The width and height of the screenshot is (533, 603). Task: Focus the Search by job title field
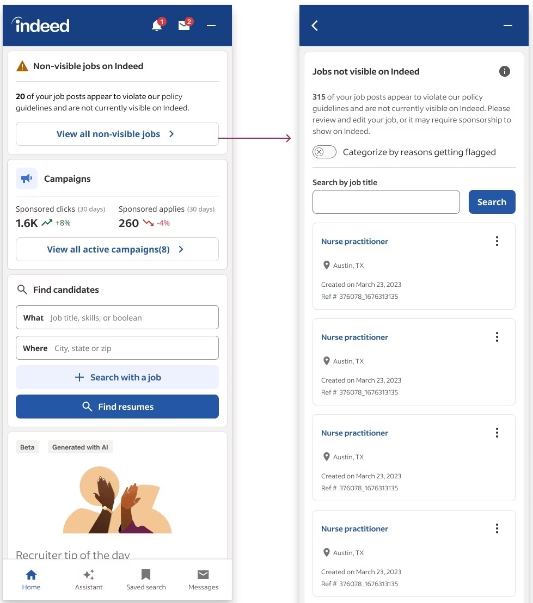[386, 202]
